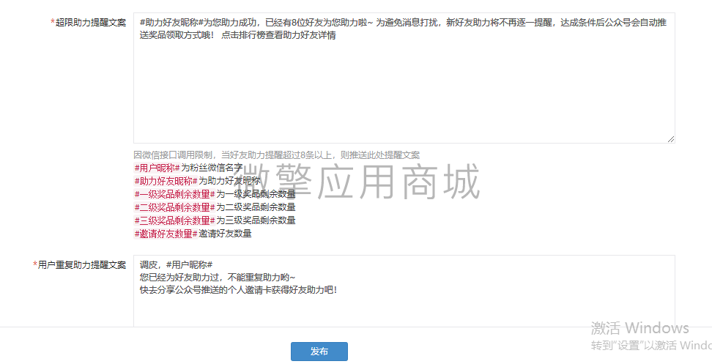This screenshot has height=364, width=712.
Task: Click inside the 超限助力提醒文案 textarea
Action: click(x=404, y=78)
